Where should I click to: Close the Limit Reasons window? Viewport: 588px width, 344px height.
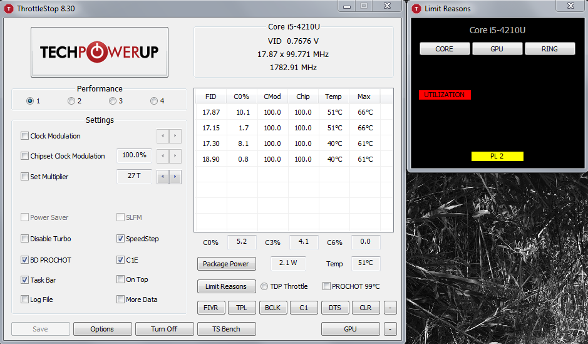pos(570,6)
